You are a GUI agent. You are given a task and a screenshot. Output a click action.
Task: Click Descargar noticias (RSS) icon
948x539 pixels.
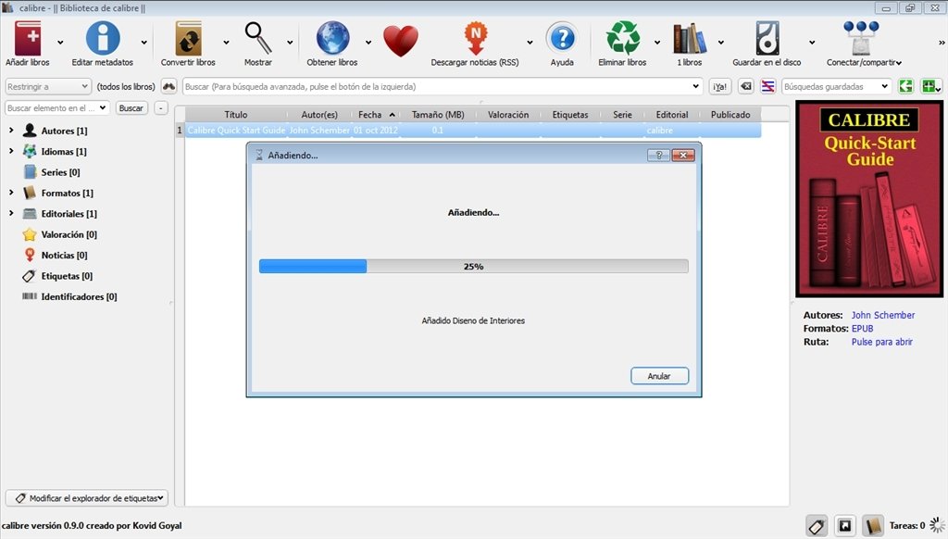475,38
